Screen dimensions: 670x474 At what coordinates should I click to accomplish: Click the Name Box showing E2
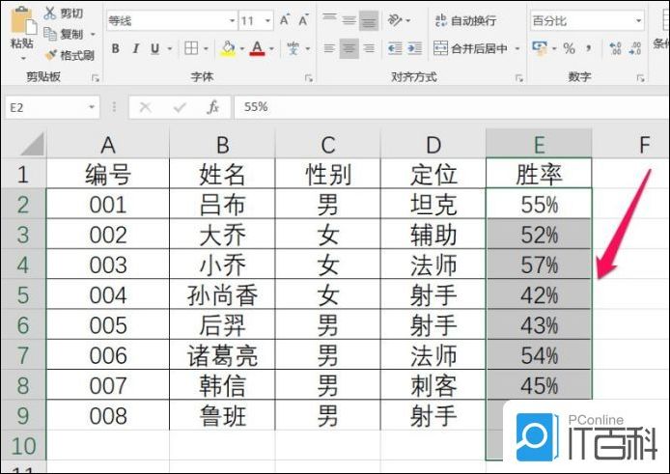46,107
